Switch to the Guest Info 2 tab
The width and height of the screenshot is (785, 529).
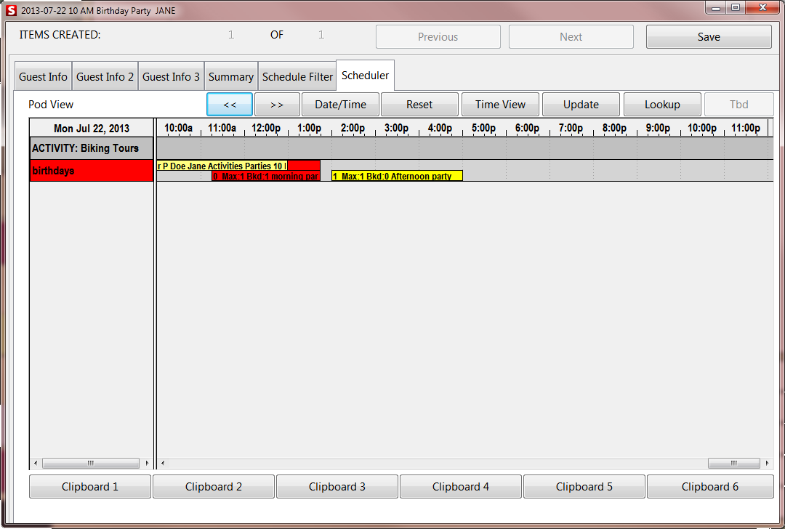click(105, 76)
